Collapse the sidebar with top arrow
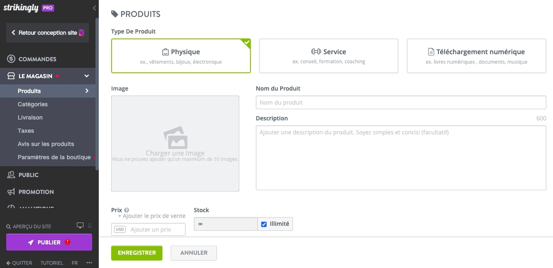Image resolution: width=553 pixels, height=268 pixels. coord(94,8)
